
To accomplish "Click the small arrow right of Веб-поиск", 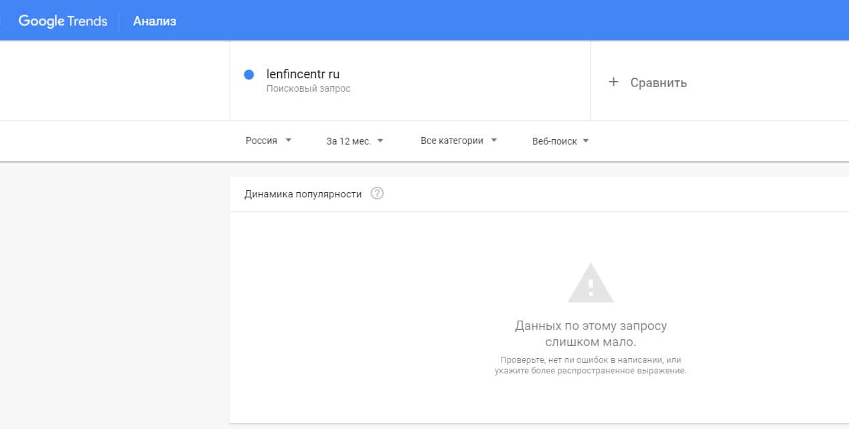I will click(x=586, y=141).
